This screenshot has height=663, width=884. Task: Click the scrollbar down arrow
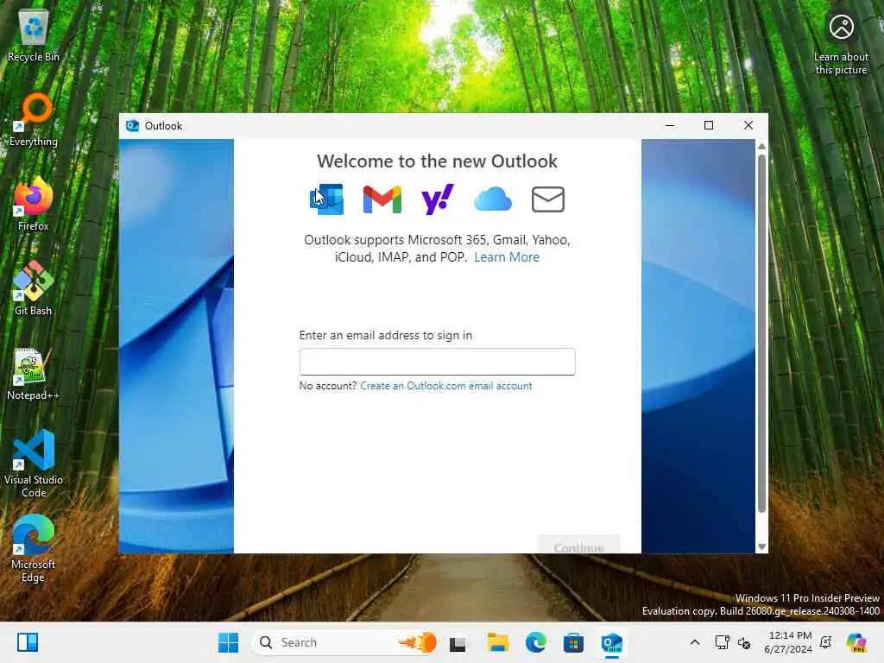(761, 546)
